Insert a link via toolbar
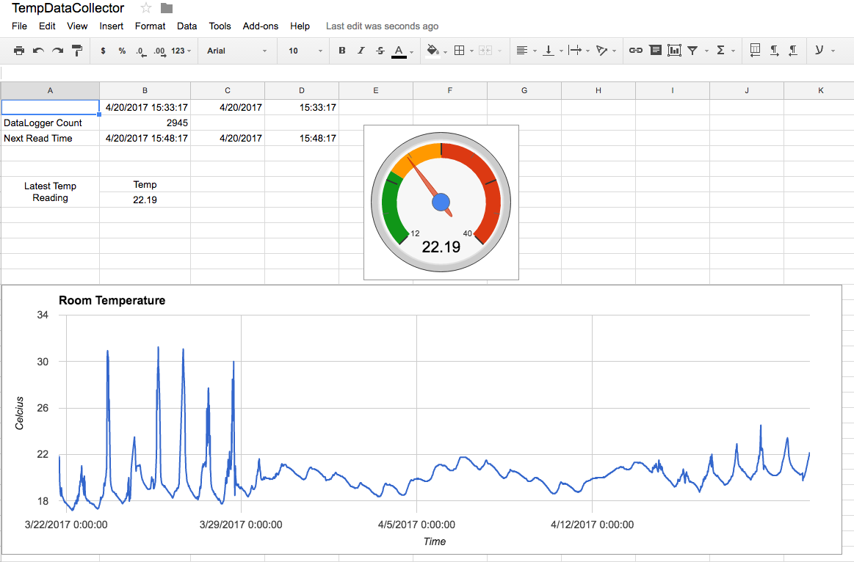Viewport: 854px width, 562px height. point(636,51)
